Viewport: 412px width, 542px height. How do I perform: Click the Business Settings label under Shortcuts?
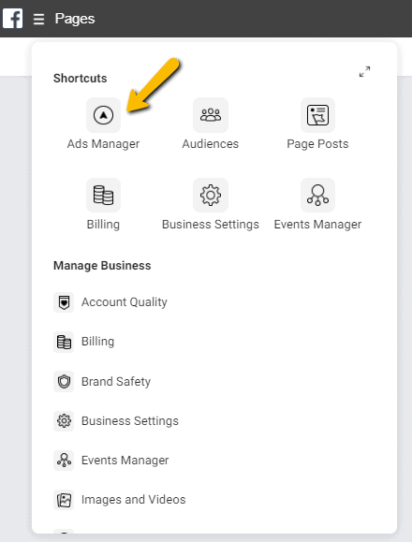[x=211, y=225]
